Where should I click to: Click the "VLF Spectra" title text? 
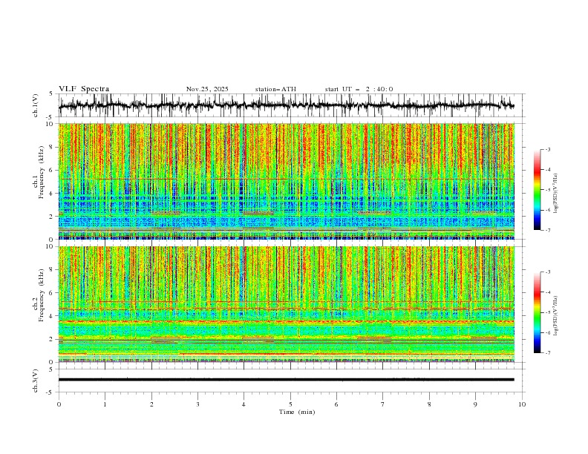pos(84,89)
